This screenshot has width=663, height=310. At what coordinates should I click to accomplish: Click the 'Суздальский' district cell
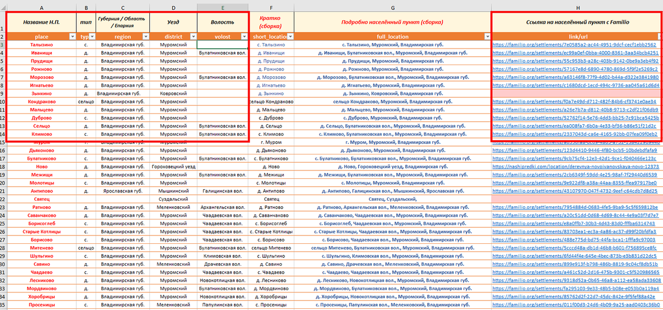(x=173, y=199)
